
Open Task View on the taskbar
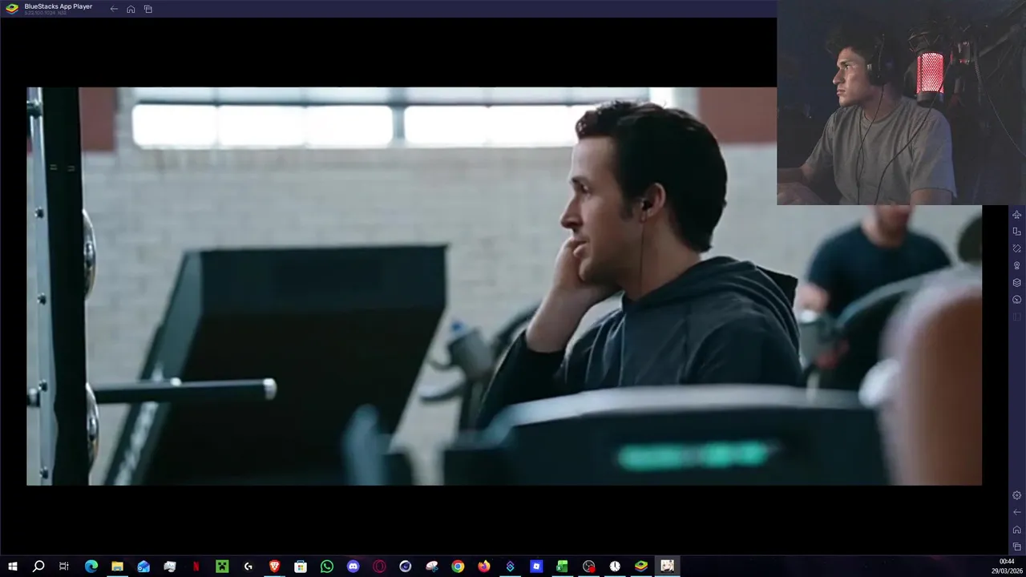[64, 567]
